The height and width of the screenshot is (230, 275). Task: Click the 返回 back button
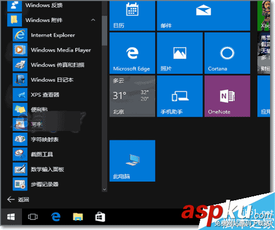[x=18, y=200]
